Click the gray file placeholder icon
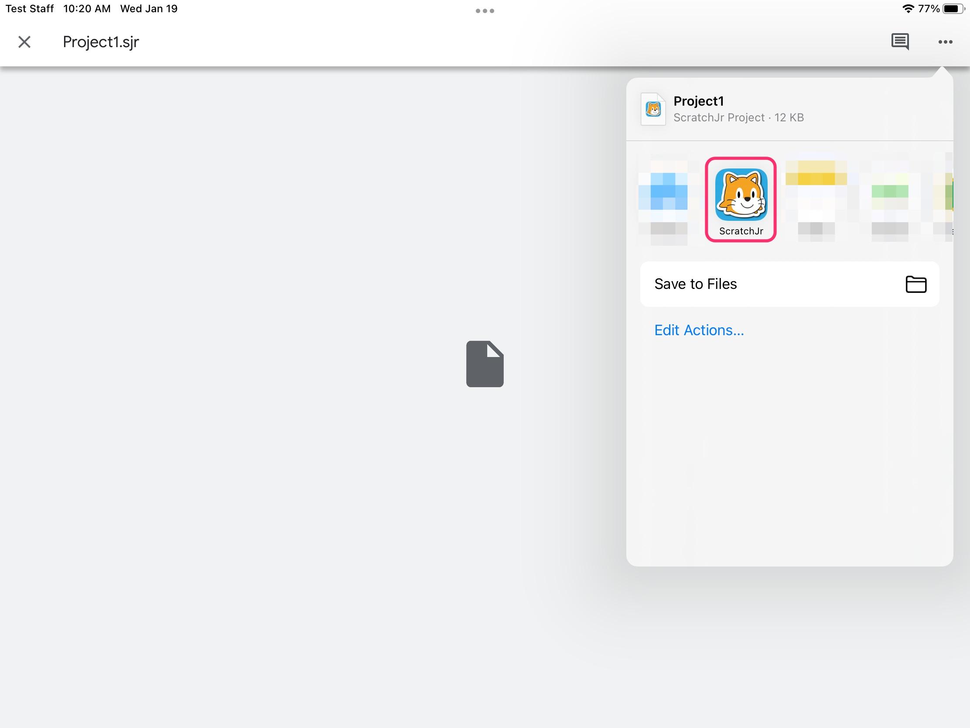 tap(485, 364)
